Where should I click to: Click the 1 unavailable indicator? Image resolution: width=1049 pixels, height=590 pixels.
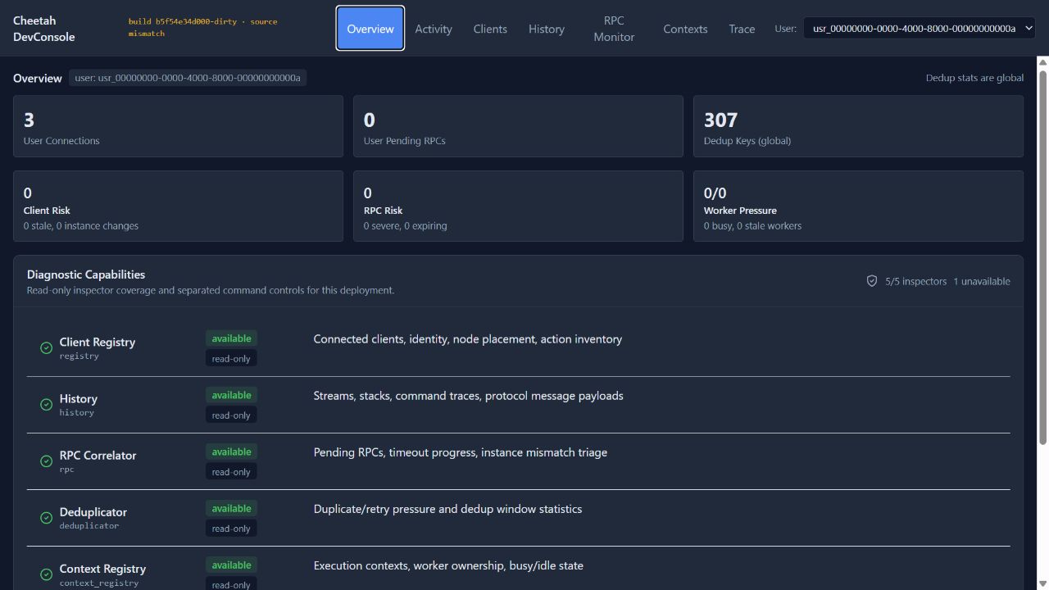(982, 281)
